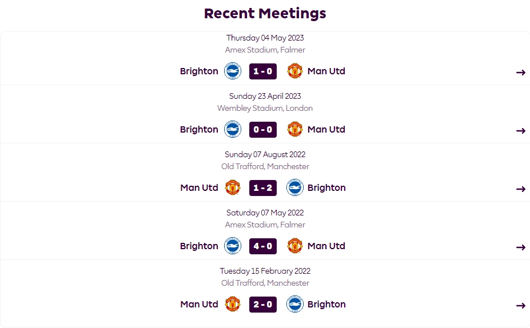Open the 2 - 0 score result
The height and width of the screenshot is (328, 530).
click(x=263, y=305)
